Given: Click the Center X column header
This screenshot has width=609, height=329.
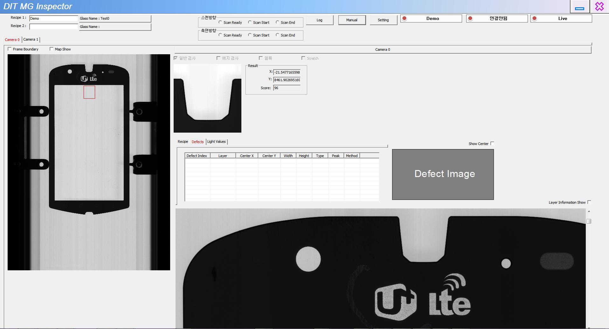Looking at the screenshot, I should (247, 156).
